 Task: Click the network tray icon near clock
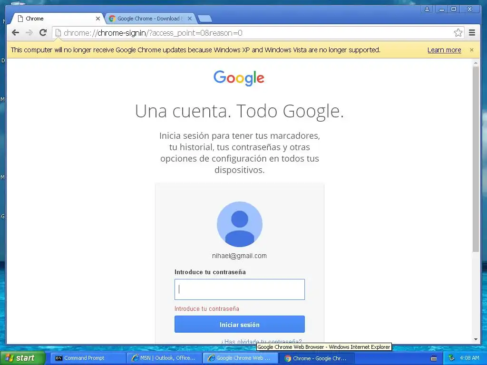[452, 358]
